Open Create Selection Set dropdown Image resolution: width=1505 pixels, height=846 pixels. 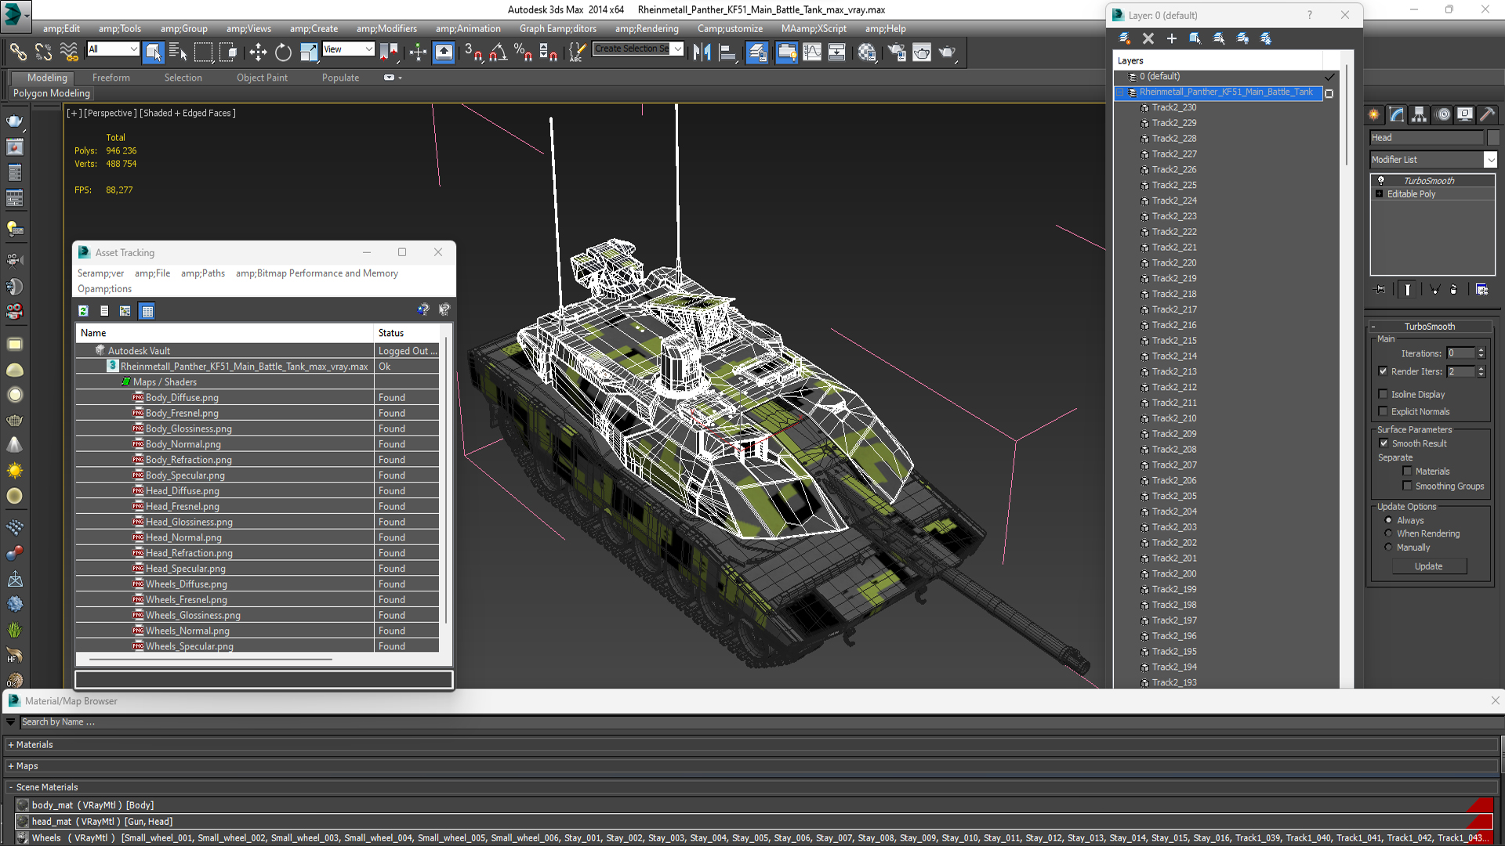678,49
